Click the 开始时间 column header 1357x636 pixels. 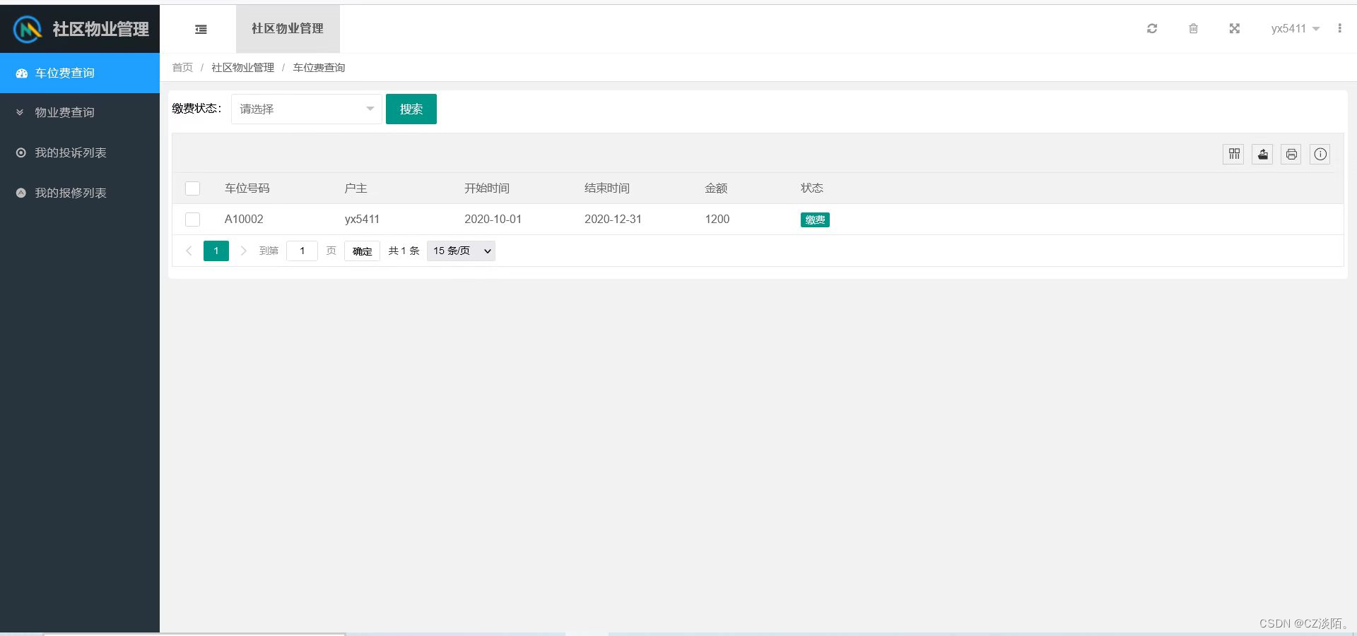click(x=487, y=188)
